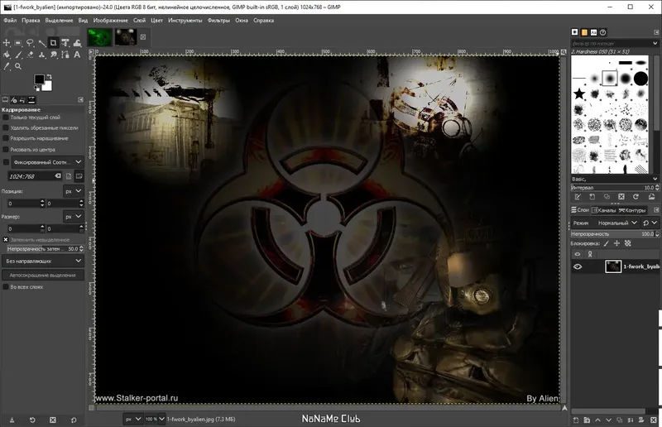
Task: Select the Zoom magnifier tool
Action: point(18,66)
